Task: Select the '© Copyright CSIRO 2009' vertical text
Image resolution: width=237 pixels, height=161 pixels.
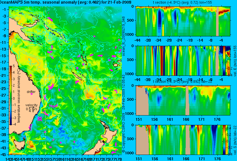Action: [x=124, y=133]
